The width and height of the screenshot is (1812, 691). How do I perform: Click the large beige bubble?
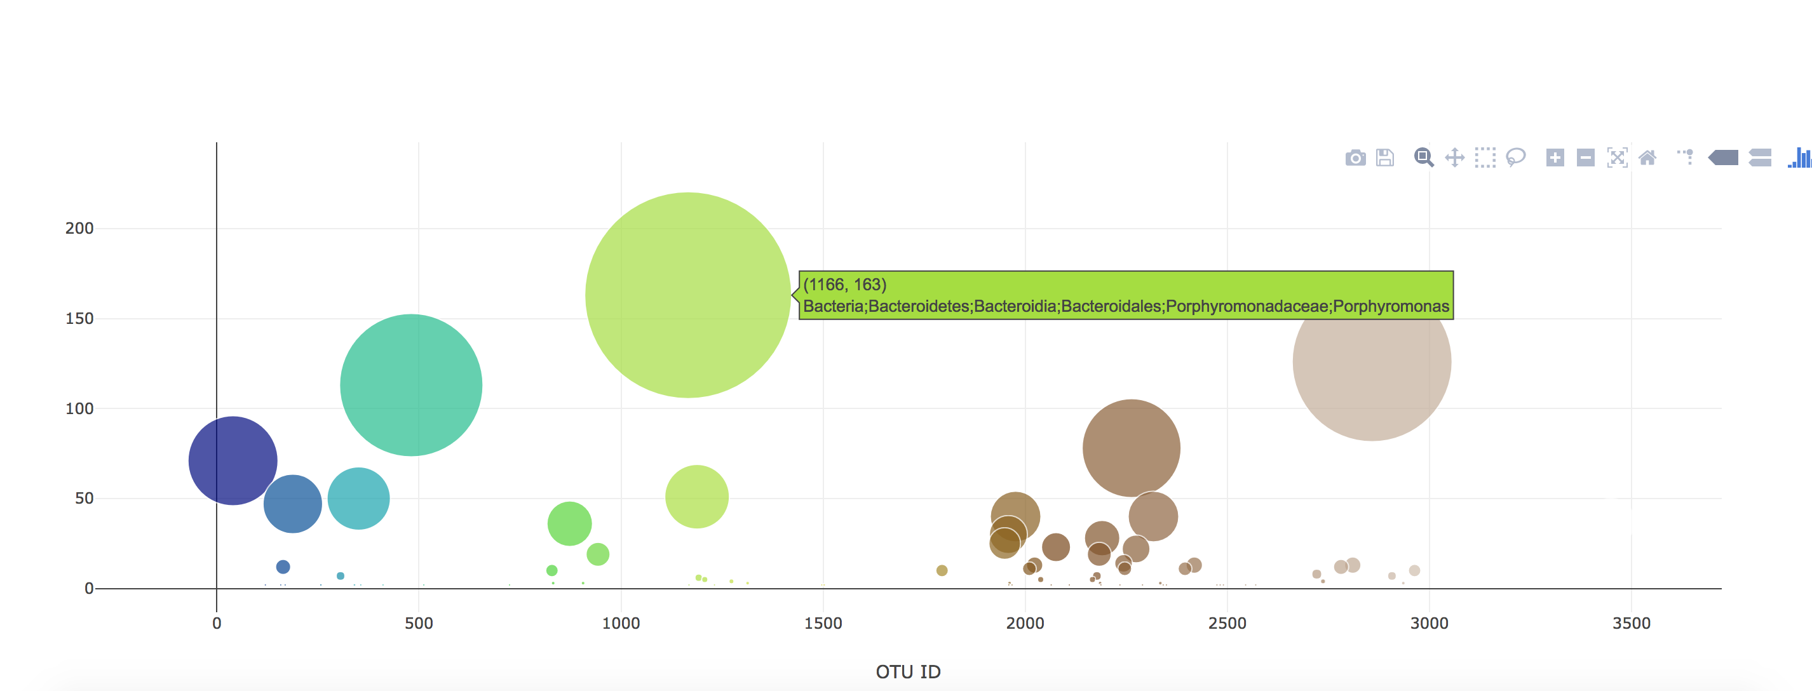pos(1372,373)
